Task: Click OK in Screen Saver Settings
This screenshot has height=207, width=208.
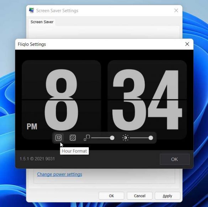Action: tap(111, 196)
